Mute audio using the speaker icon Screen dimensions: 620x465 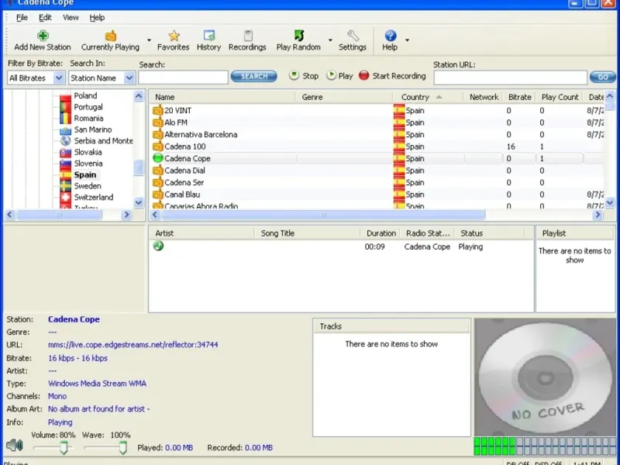tap(15, 445)
